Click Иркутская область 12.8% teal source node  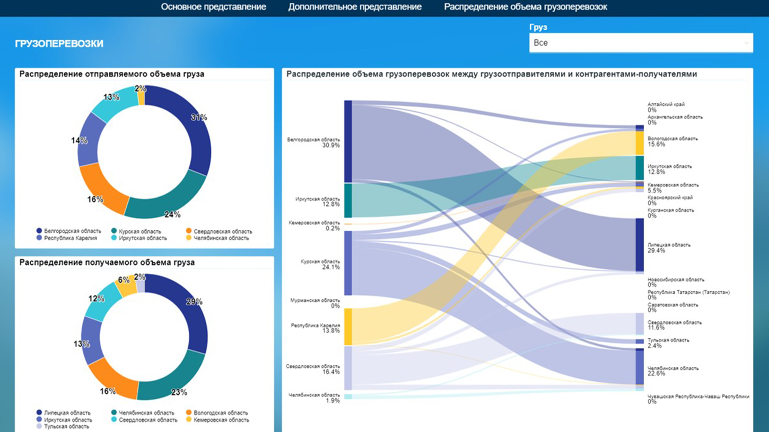pos(348,201)
